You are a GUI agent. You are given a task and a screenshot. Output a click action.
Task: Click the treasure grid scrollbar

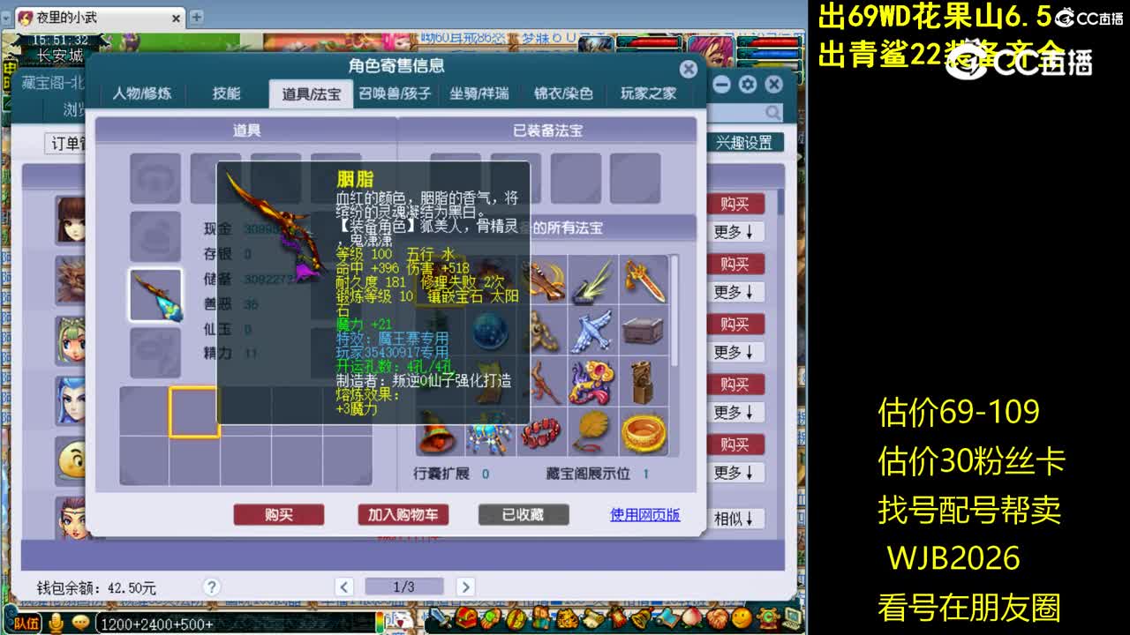coord(675,312)
